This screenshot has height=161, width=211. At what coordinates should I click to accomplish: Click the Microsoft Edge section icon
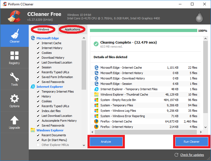pos(33,38)
